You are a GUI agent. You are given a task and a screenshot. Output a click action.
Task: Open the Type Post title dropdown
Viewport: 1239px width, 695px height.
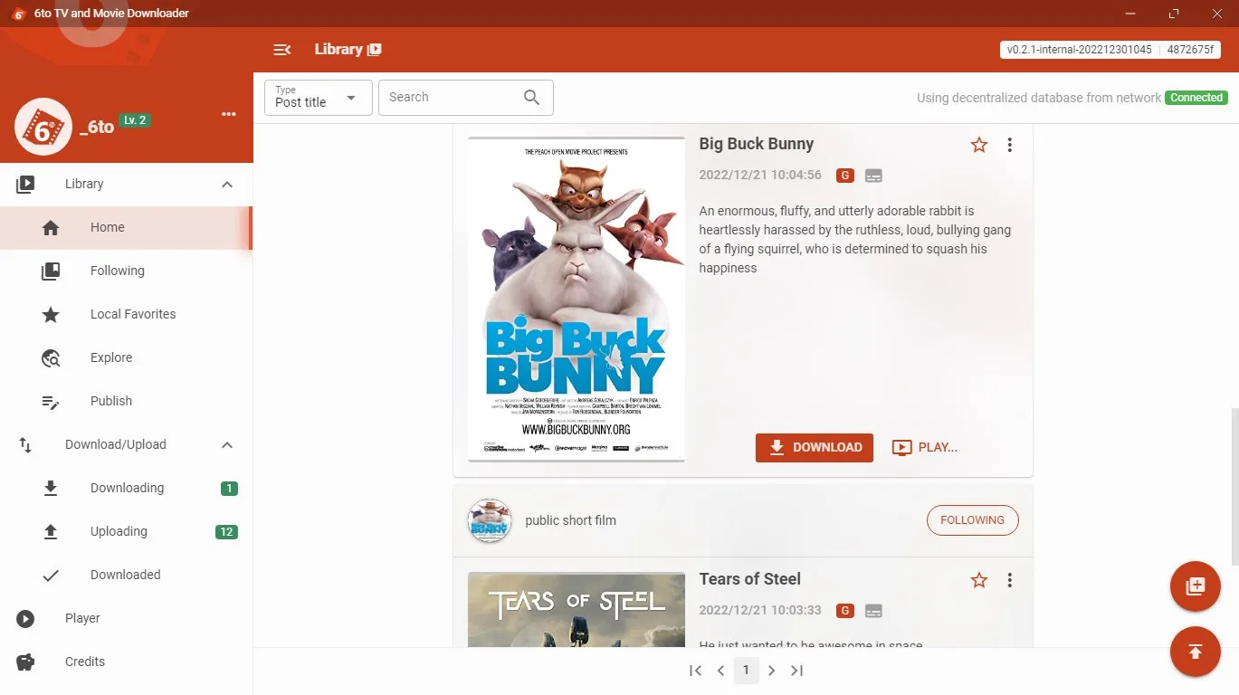click(319, 98)
